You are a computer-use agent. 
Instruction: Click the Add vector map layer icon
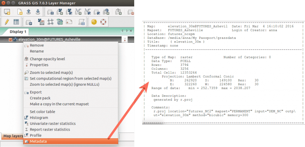click(78, 12)
